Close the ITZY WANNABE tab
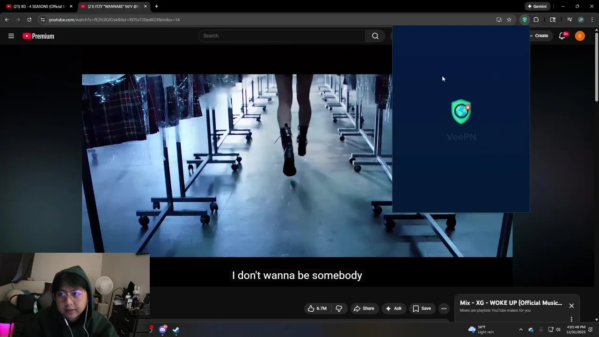This screenshot has height=337, width=599. tap(146, 7)
